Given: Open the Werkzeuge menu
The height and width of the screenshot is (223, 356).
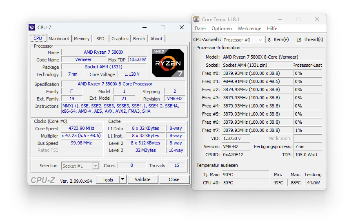Looking at the screenshot, I should click(x=249, y=28).
